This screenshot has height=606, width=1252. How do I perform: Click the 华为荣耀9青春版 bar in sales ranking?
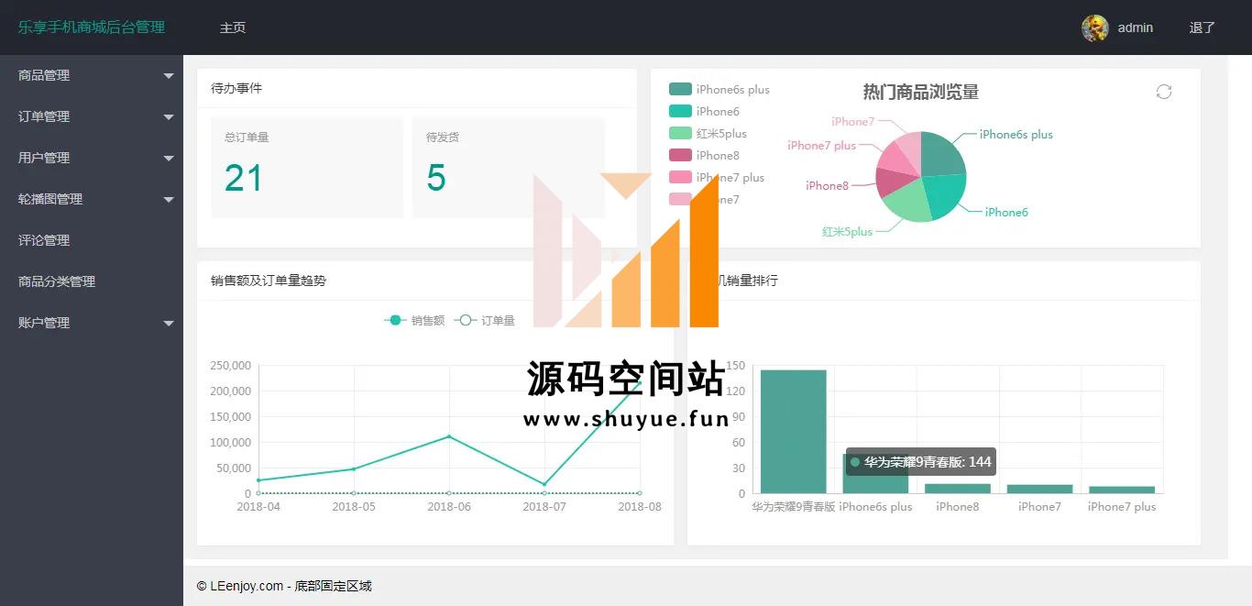pos(793,432)
